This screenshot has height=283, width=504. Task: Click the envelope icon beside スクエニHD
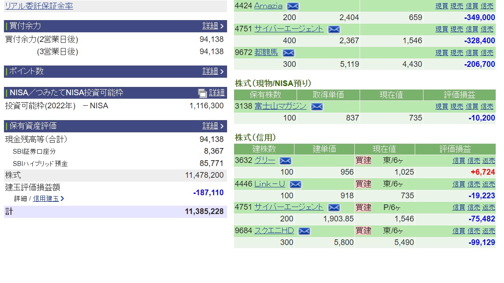[304, 231]
